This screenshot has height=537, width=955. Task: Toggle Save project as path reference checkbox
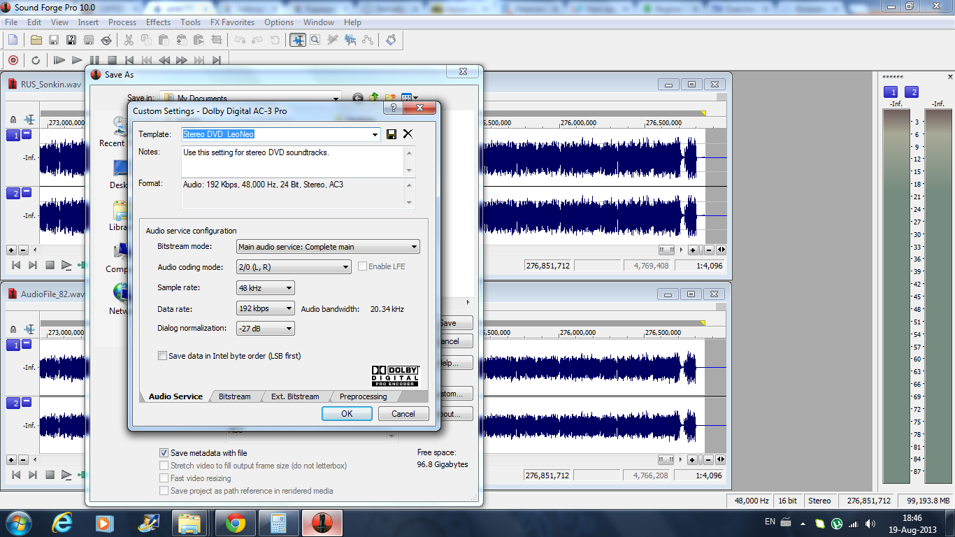click(x=164, y=491)
